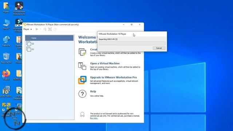Open This PC desktop icon
This screenshot has width=233, height=131.
pos(6,24)
